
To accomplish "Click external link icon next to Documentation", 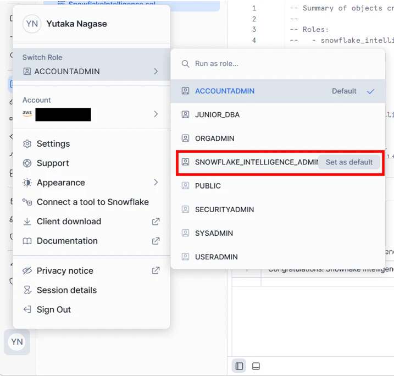I will [x=156, y=241].
